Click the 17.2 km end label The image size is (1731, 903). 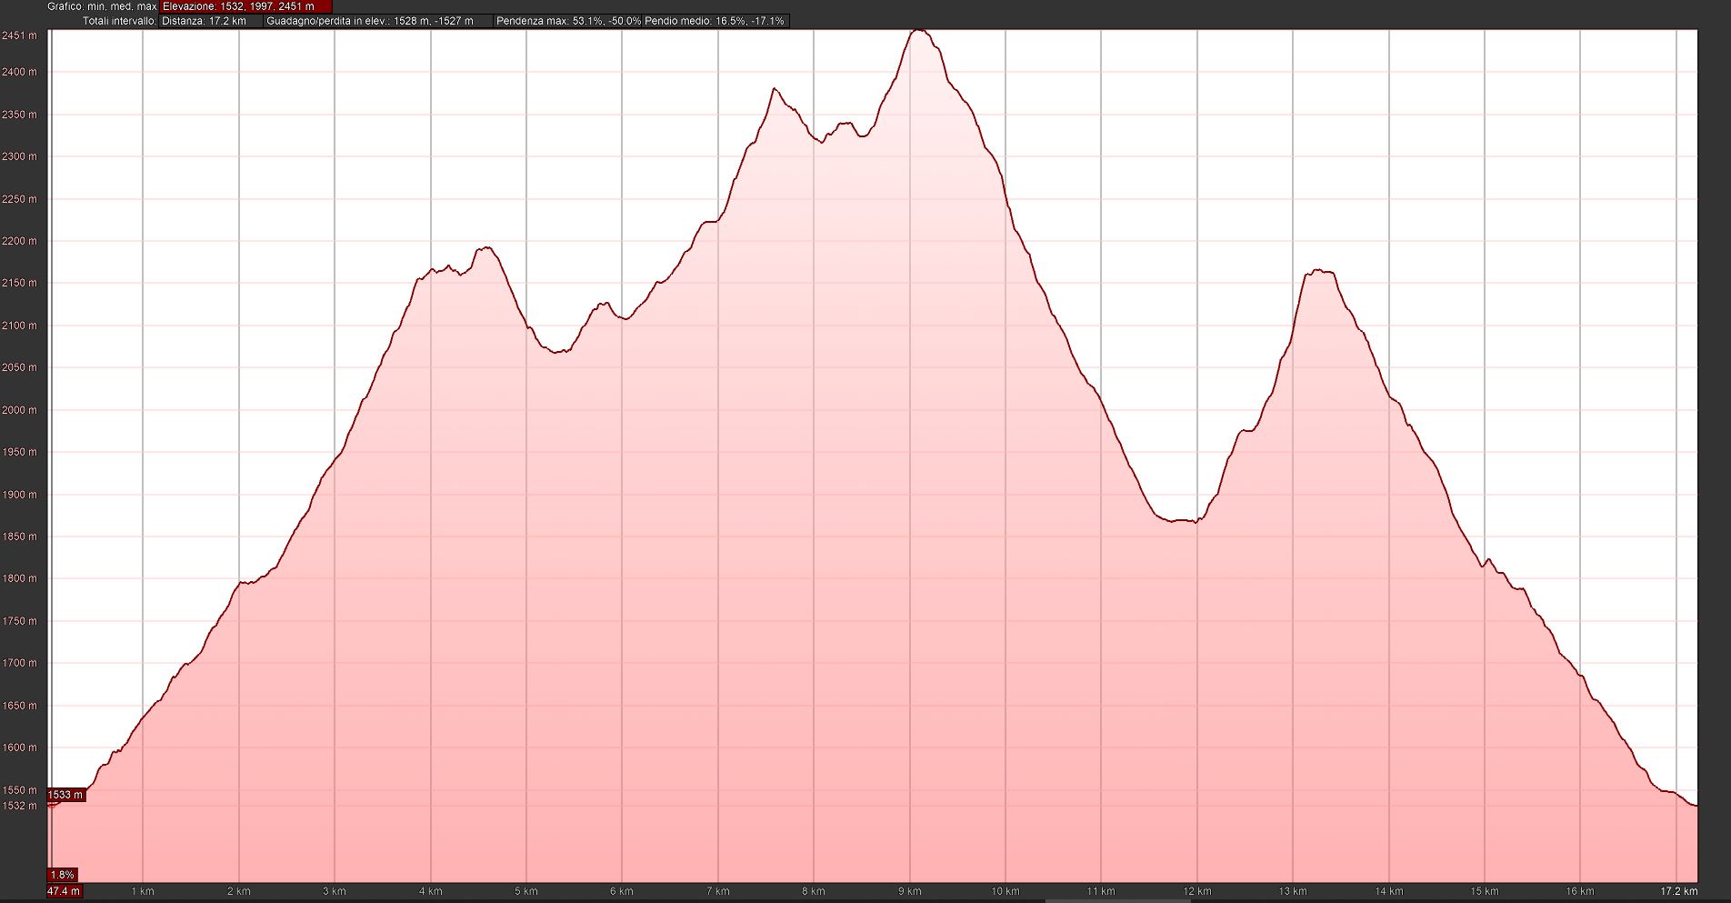1679,891
